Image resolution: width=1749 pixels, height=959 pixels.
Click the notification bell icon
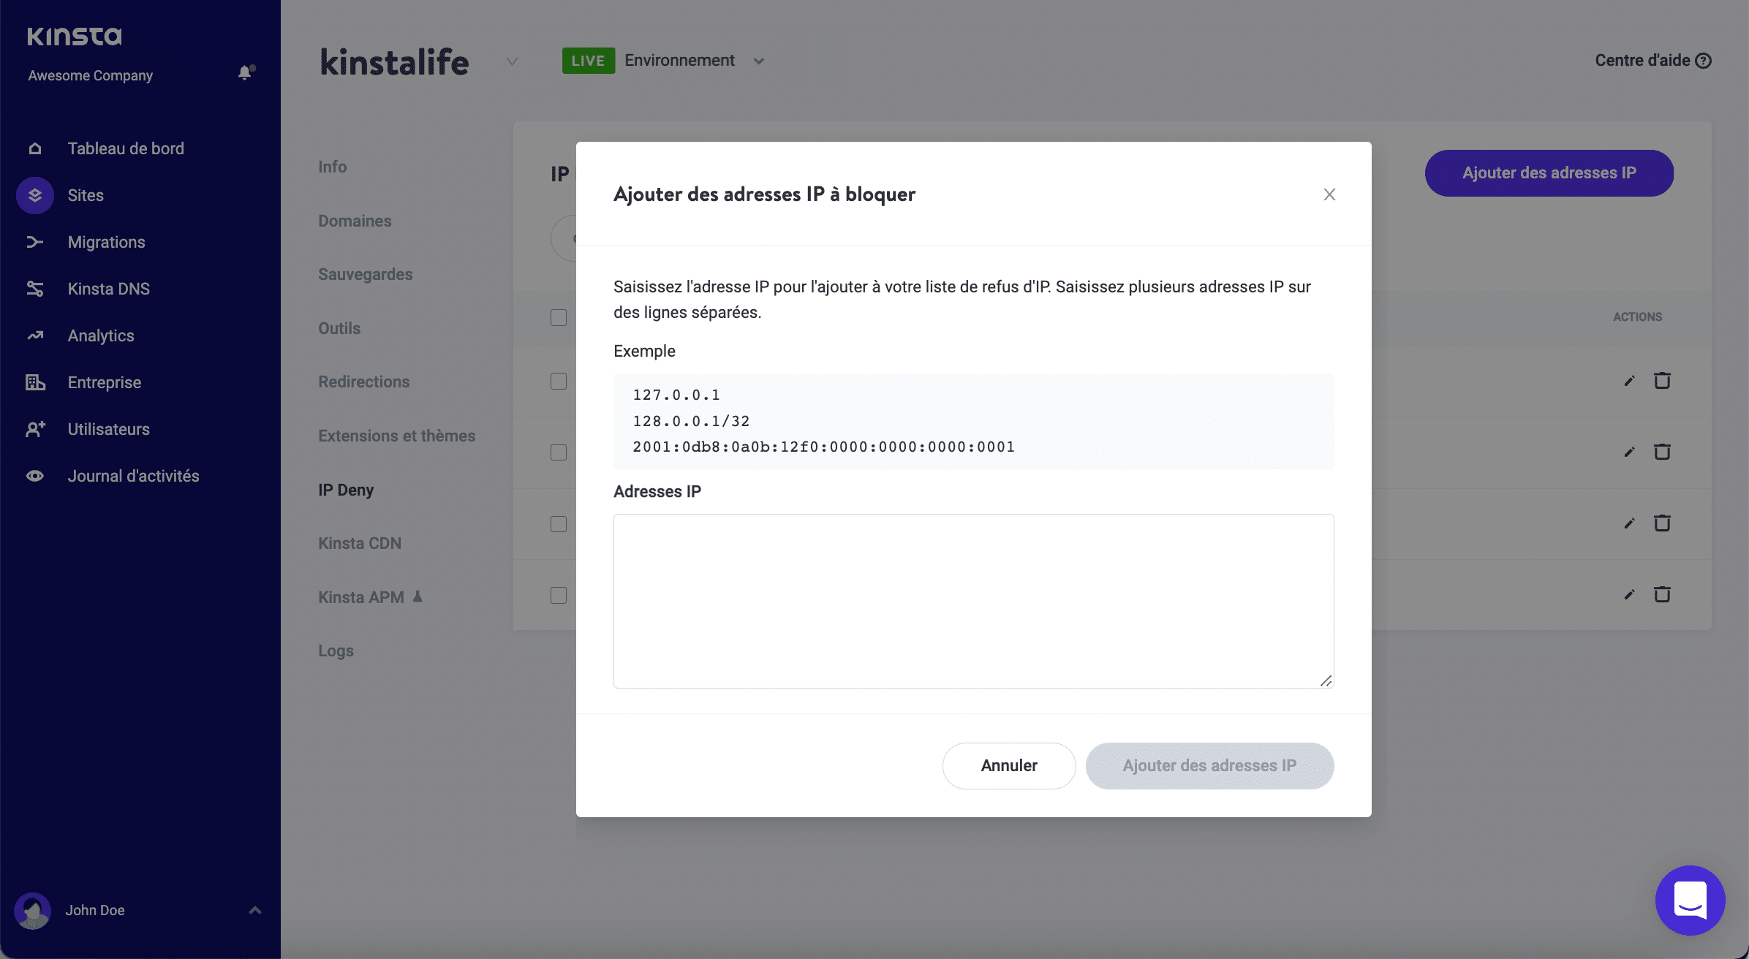(x=244, y=73)
